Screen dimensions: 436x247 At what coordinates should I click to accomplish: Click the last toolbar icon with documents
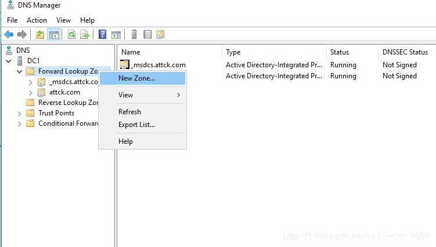(160, 34)
